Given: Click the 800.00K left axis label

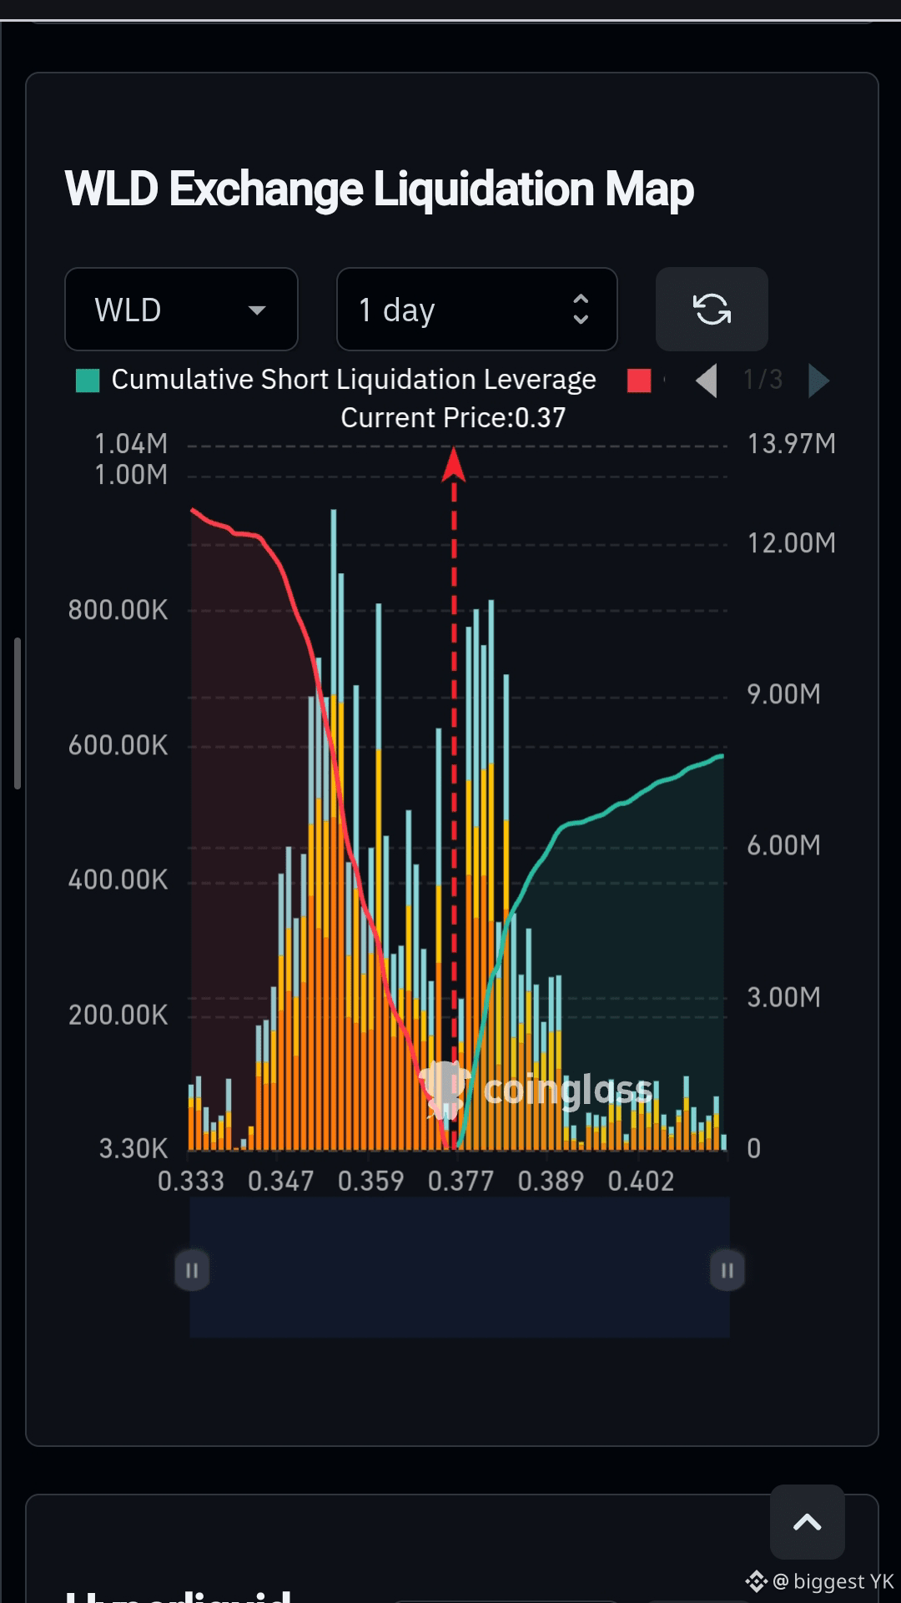Looking at the screenshot, I should pyautogui.click(x=118, y=610).
